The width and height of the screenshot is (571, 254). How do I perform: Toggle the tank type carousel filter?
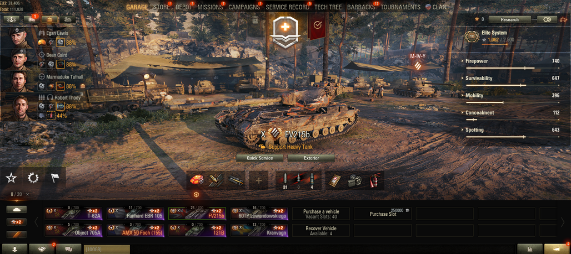pos(17,209)
